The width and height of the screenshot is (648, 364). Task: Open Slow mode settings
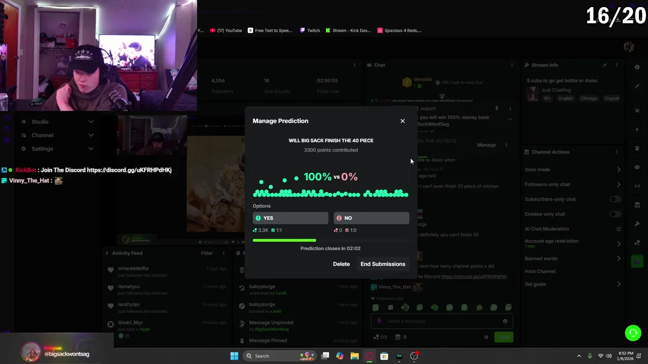click(x=573, y=169)
